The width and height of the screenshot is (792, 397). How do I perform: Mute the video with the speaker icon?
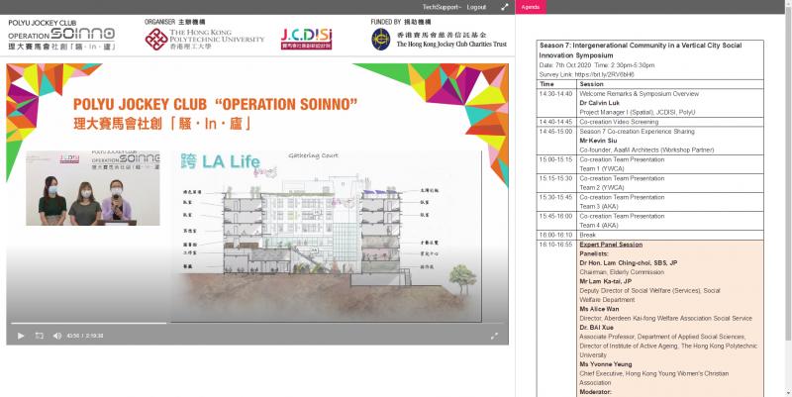coord(57,336)
